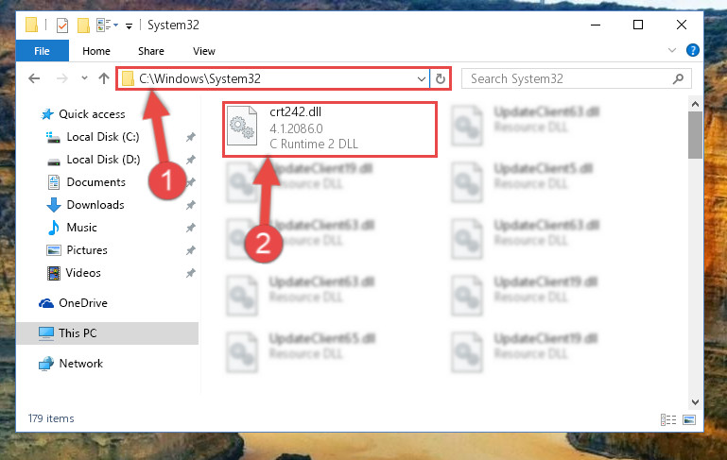This screenshot has width=727, height=460.
Task: Unpin Downloads from Quick access
Action: 190,205
